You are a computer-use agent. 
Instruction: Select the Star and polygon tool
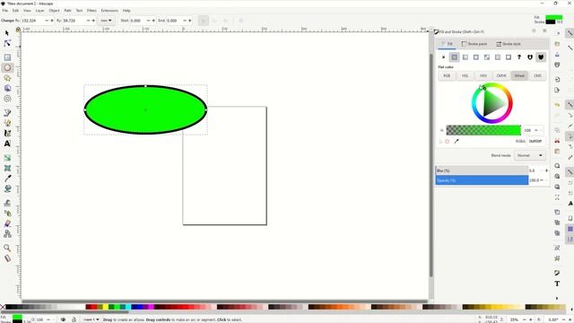pos(7,78)
